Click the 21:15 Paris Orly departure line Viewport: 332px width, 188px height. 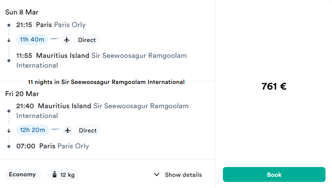click(x=51, y=25)
